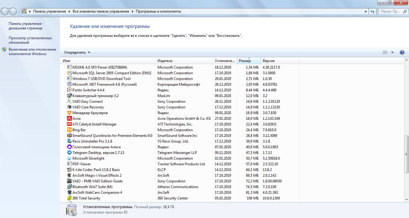This screenshot has width=409, height=218.
Task: Click version 10.6.0.1300 cell
Action: point(271,198)
